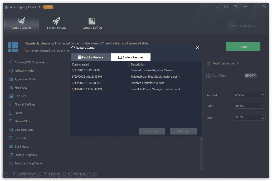The image size is (272, 181).
Task: Click 'DearMob iPhone Manager restore point' description
Action: point(155,89)
